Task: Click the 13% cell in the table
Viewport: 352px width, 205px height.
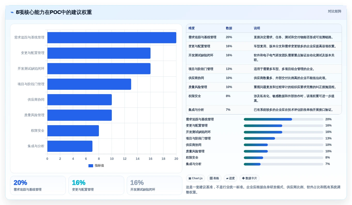Action: (x=229, y=69)
